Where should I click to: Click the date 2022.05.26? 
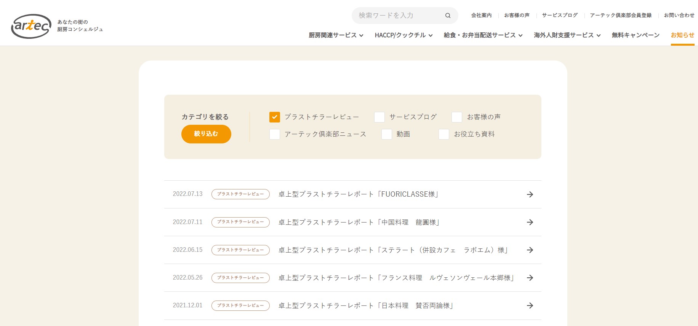click(x=187, y=278)
